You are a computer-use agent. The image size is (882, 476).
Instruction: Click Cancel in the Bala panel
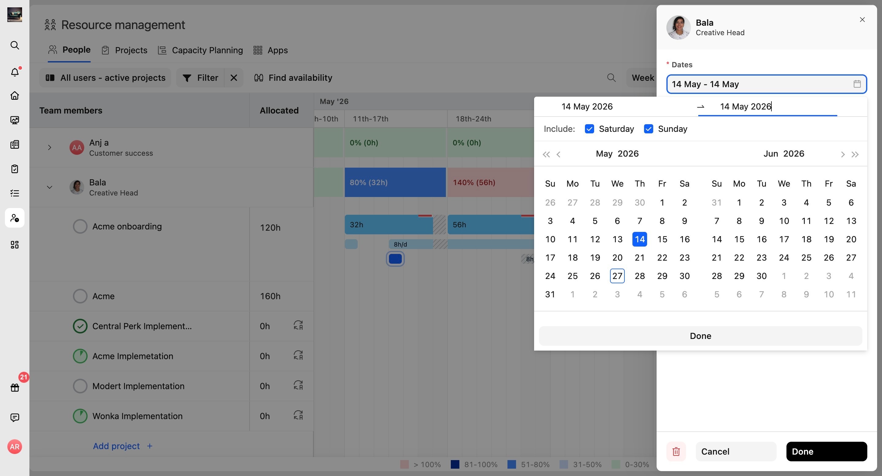click(736, 452)
